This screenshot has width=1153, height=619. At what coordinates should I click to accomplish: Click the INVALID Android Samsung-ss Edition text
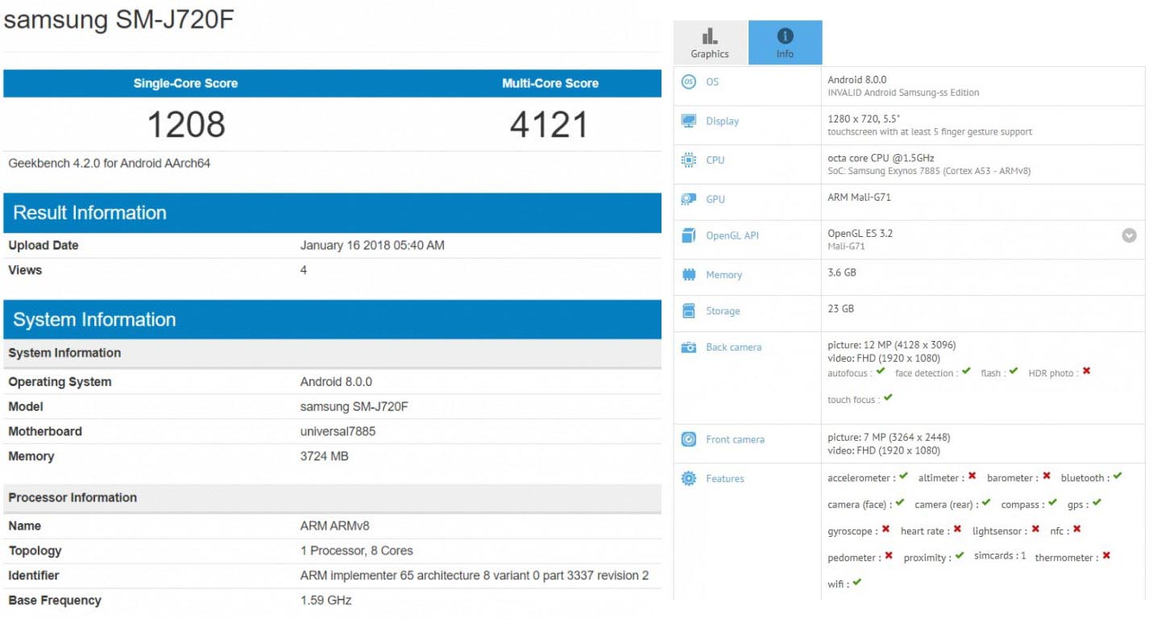point(903,93)
